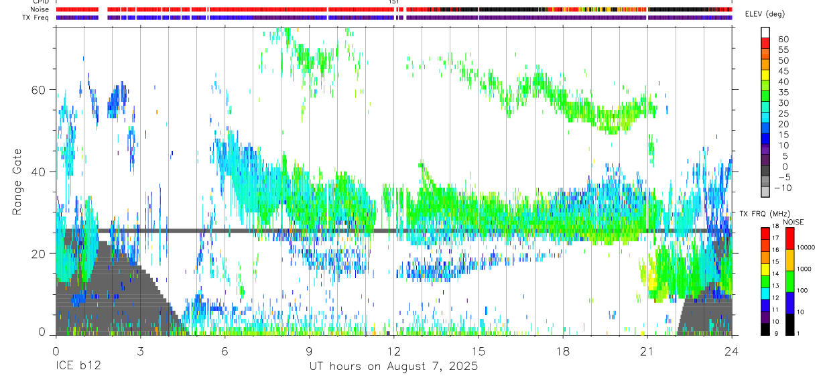
Task: Click the 'ELEV (deg)' legend title
Action: click(765, 14)
